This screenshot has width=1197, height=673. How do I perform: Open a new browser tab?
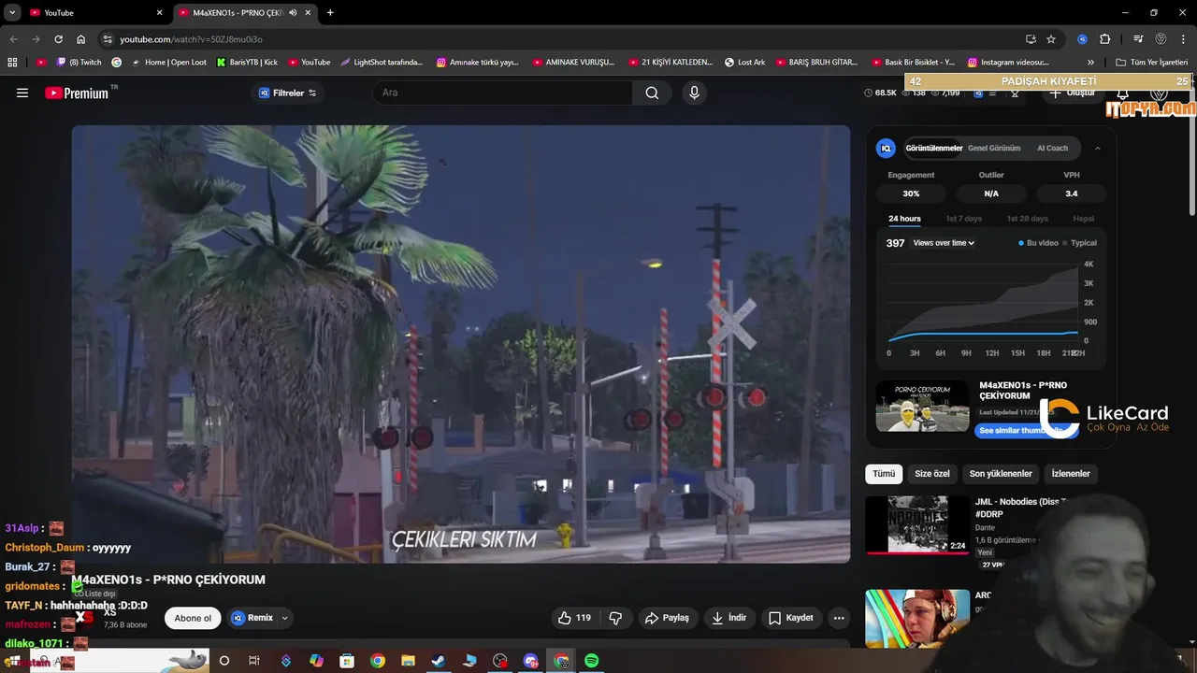pos(330,13)
